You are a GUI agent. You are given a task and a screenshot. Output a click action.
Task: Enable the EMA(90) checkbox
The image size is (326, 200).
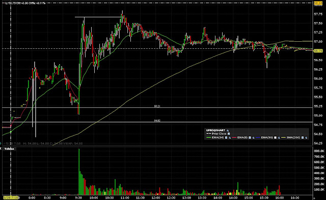pos(275,138)
